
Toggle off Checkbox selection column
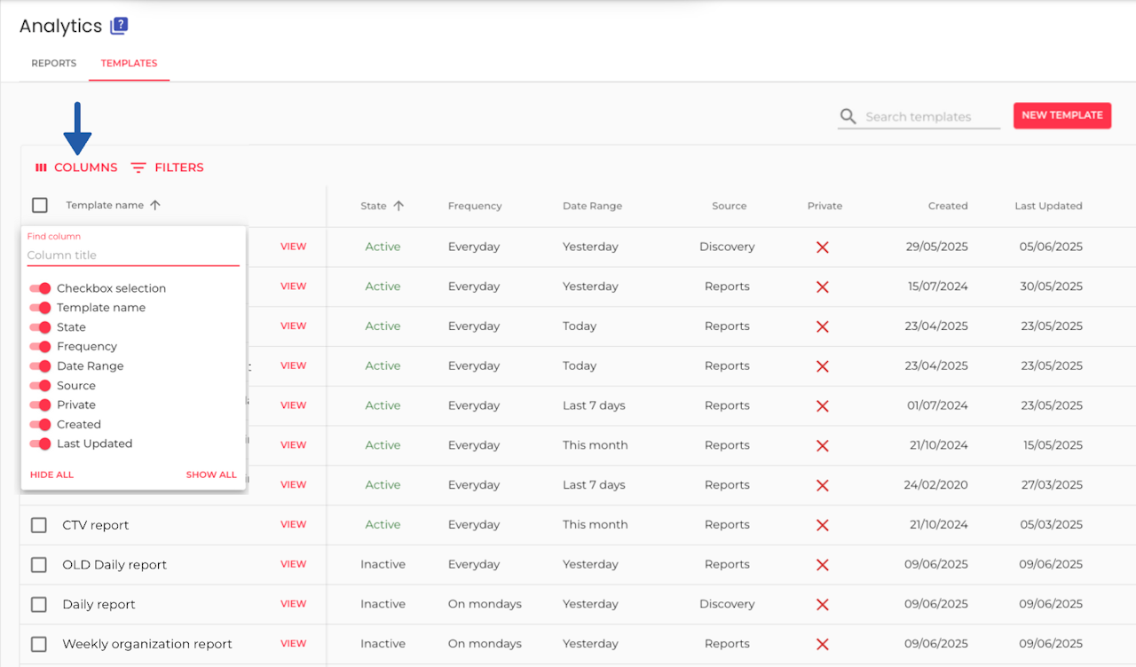40,288
